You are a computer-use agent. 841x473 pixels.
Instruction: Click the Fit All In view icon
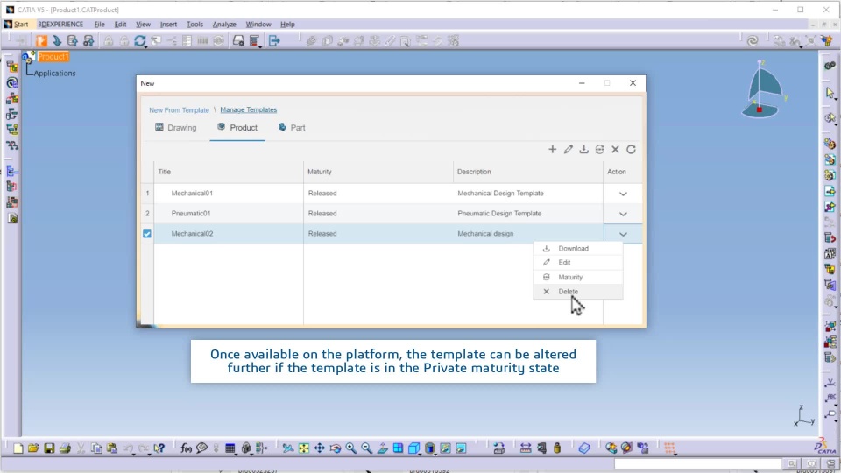tap(303, 448)
